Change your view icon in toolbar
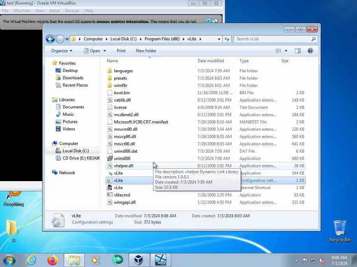Image resolution: width=357 pixels, height=267 pixels. (x=279, y=51)
